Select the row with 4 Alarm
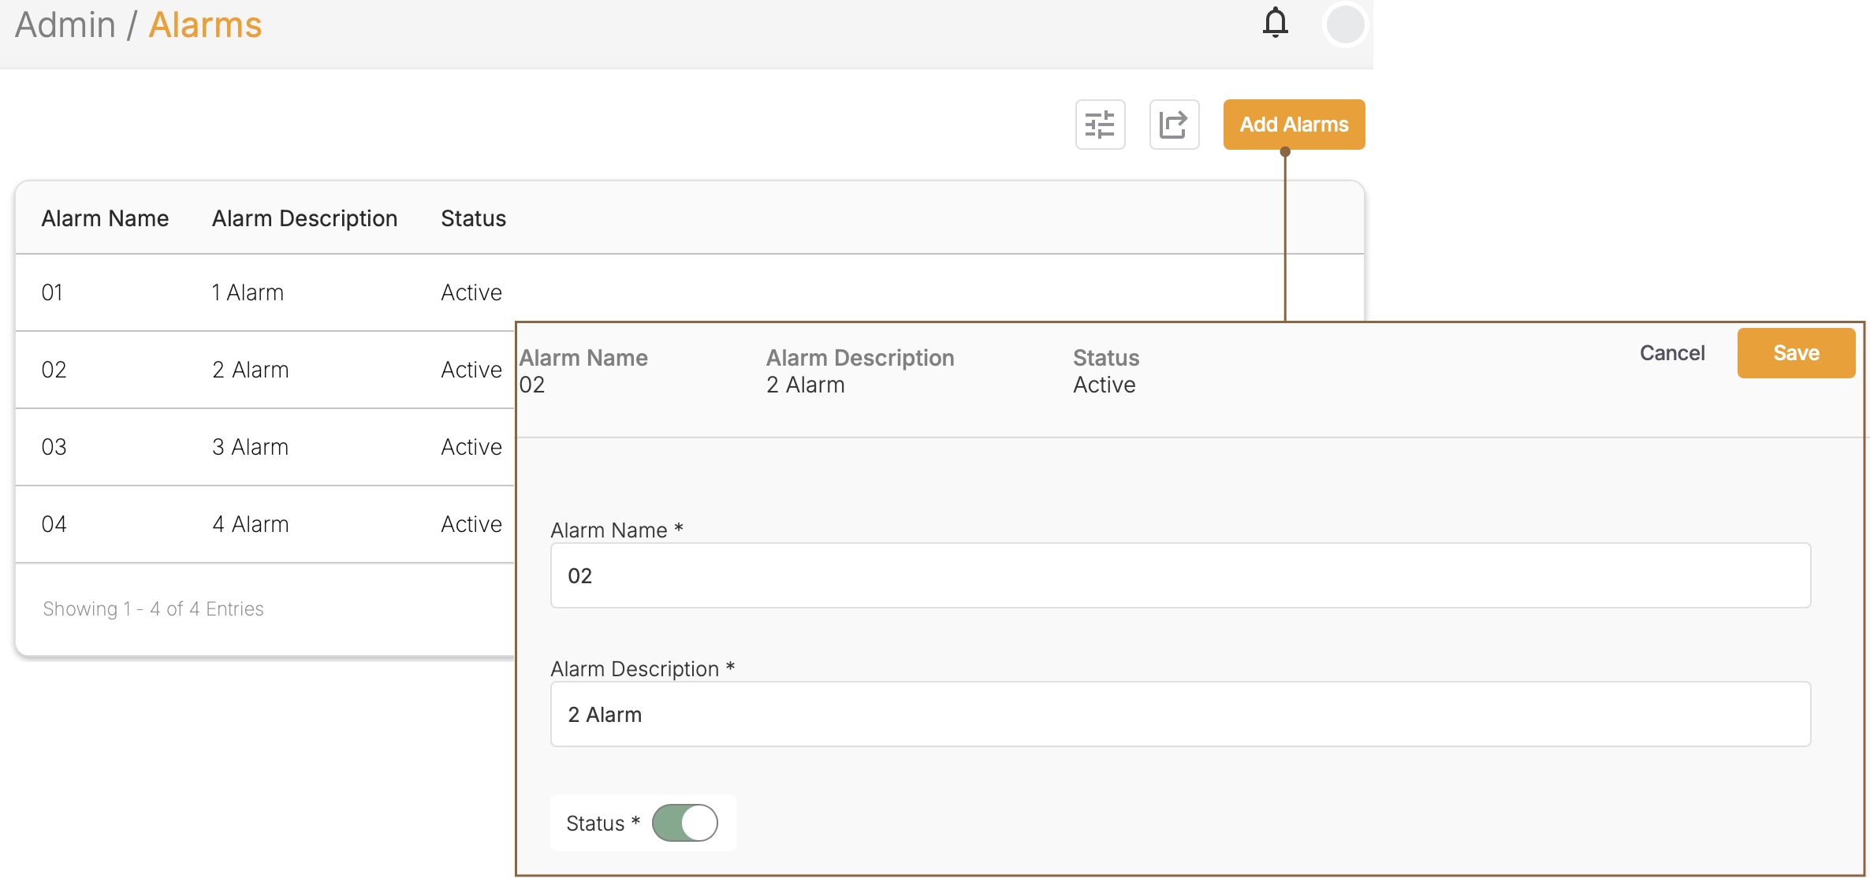 coord(250,524)
